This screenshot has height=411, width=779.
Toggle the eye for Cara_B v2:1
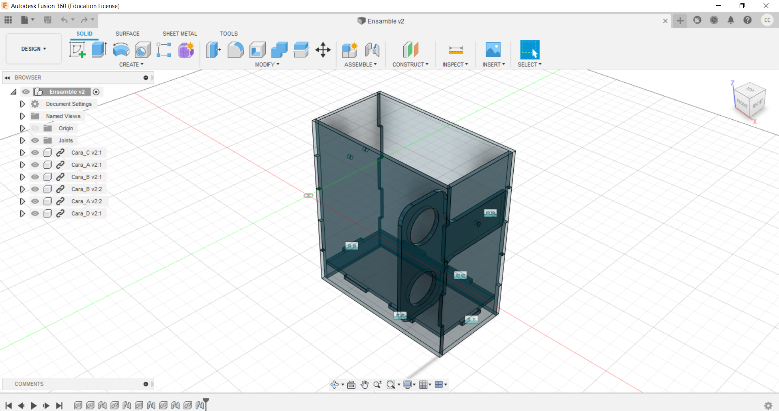pos(35,177)
